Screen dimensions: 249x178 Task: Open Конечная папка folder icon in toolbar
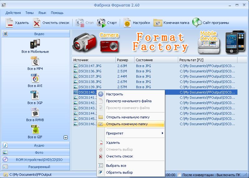tap(158, 23)
